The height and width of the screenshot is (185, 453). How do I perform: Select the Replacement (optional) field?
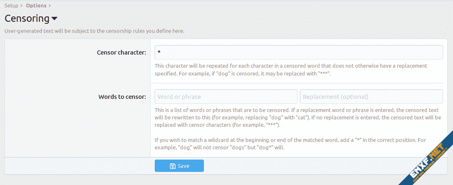(x=371, y=97)
